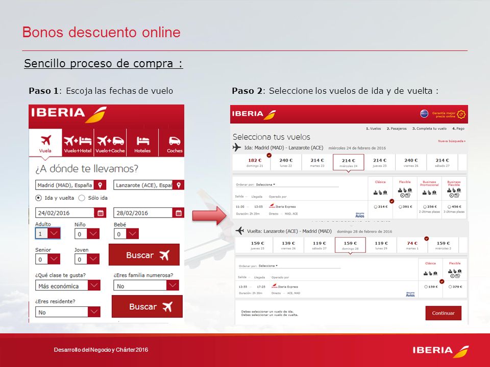Select Sólo ida radio option

(82, 198)
